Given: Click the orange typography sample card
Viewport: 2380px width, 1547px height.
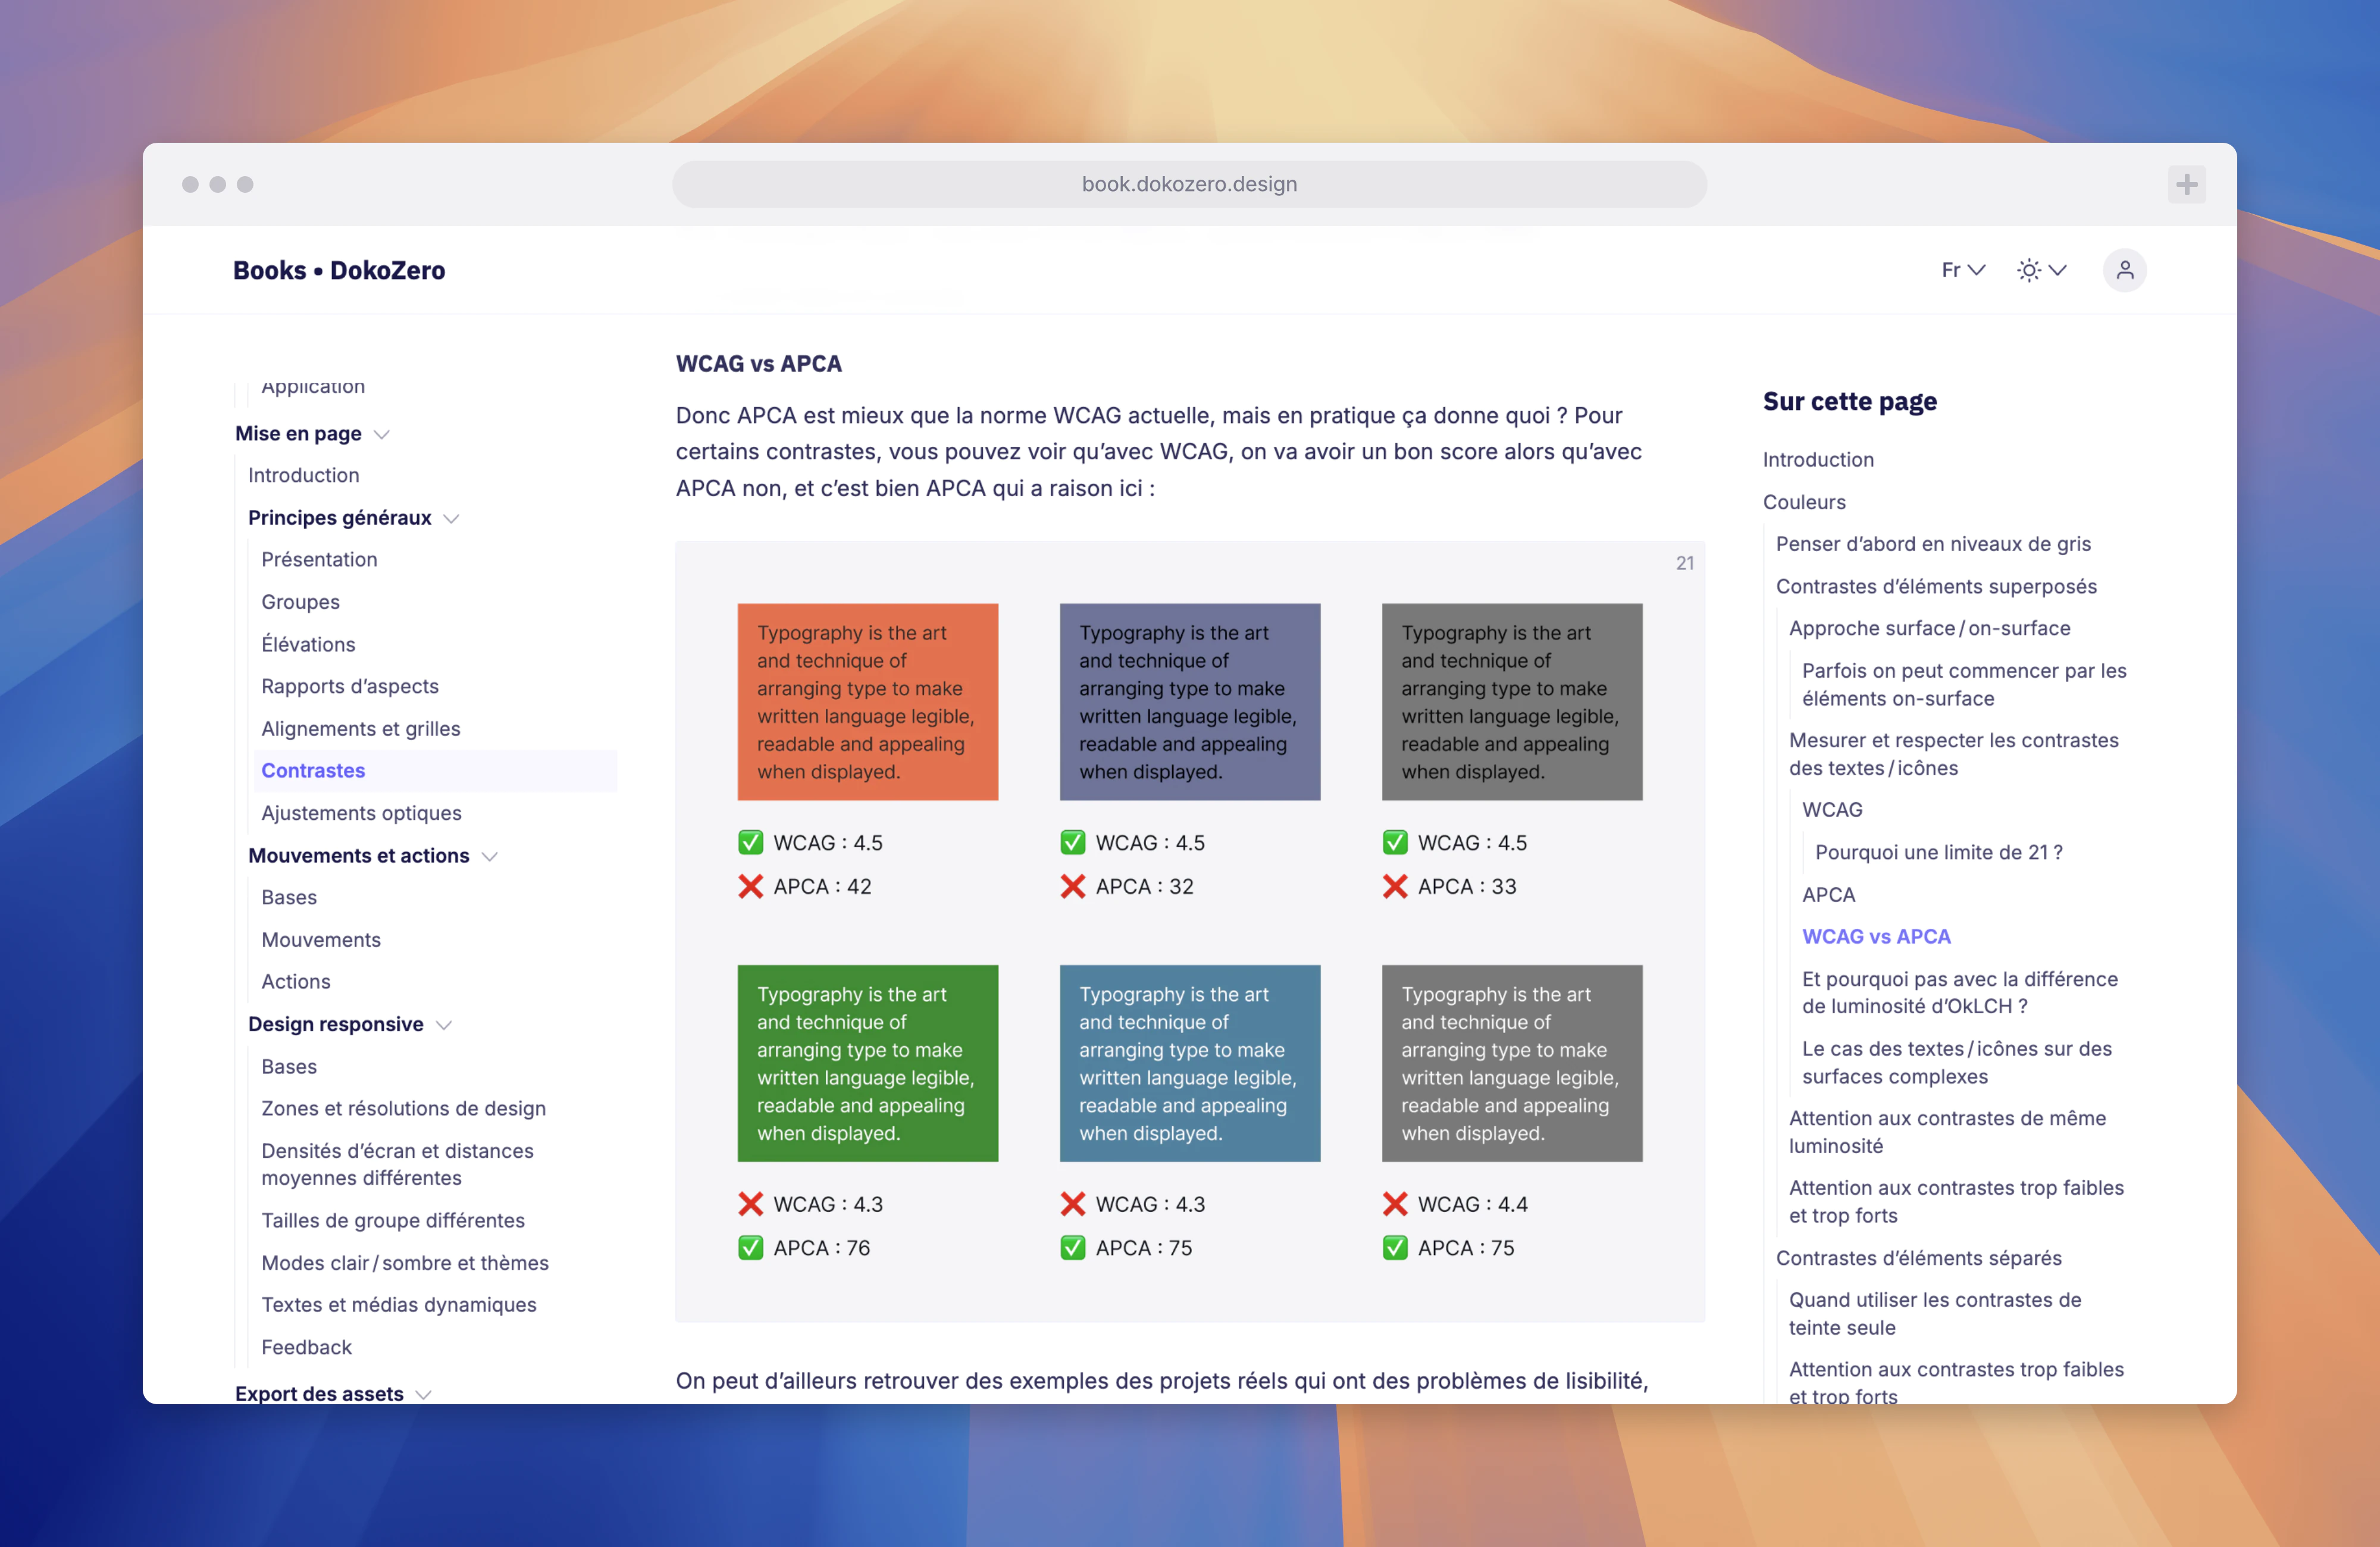Looking at the screenshot, I should [867, 702].
